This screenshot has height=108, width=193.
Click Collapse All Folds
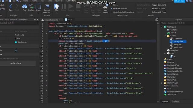[x=159, y=12]
